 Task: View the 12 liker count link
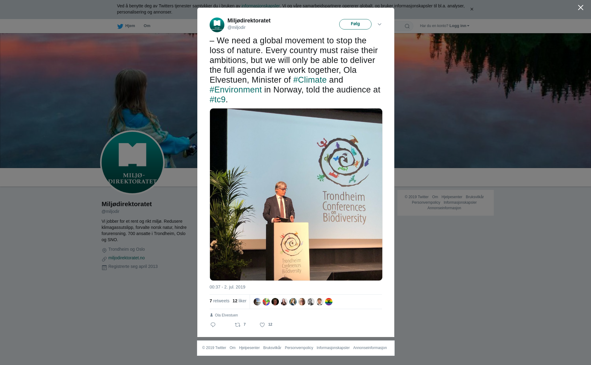(x=239, y=301)
